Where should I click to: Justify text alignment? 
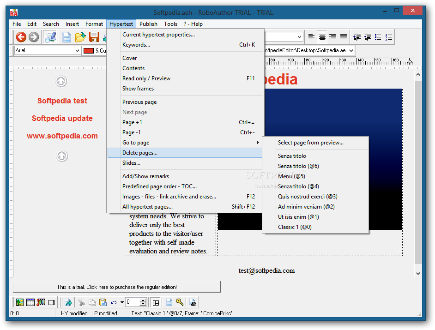click(x=344, y=37)
